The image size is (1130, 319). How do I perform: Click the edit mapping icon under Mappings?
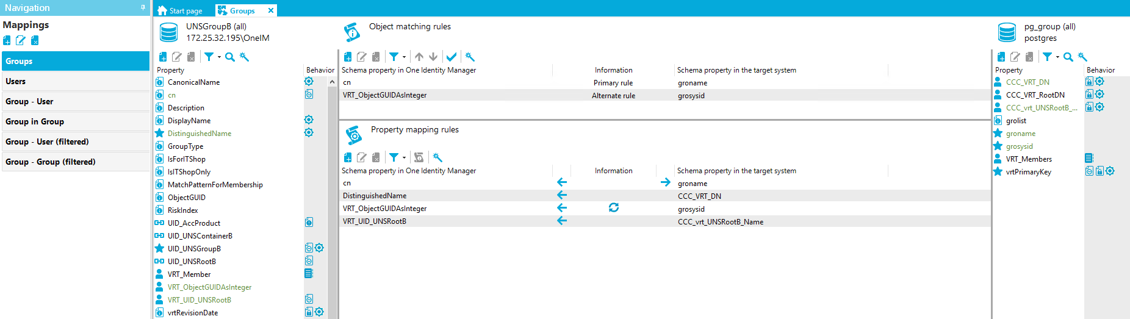point(21,40)
